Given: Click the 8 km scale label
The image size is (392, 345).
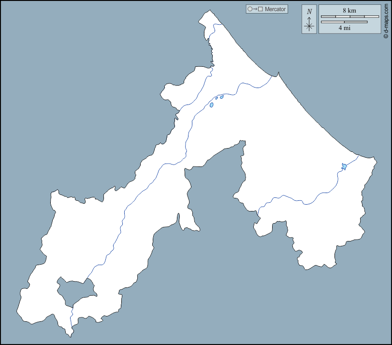Looking at the screenshot, I should [349, 10].
